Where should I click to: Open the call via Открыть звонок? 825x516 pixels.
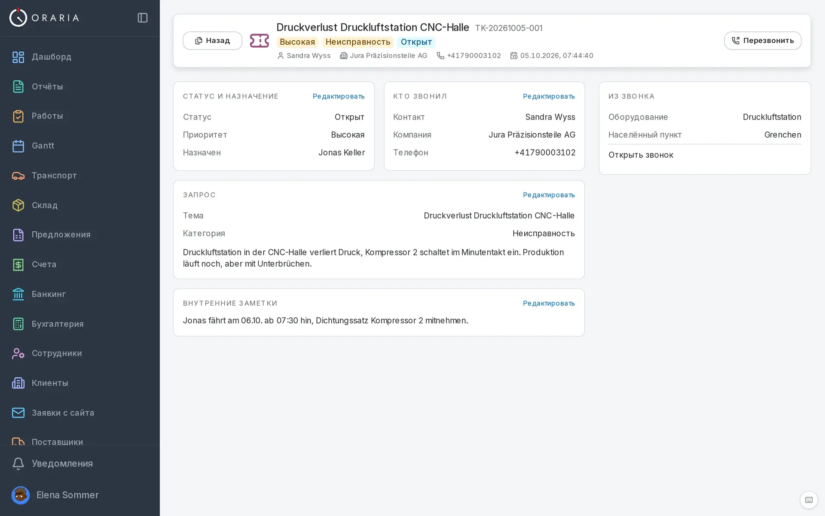click(641, 155)
